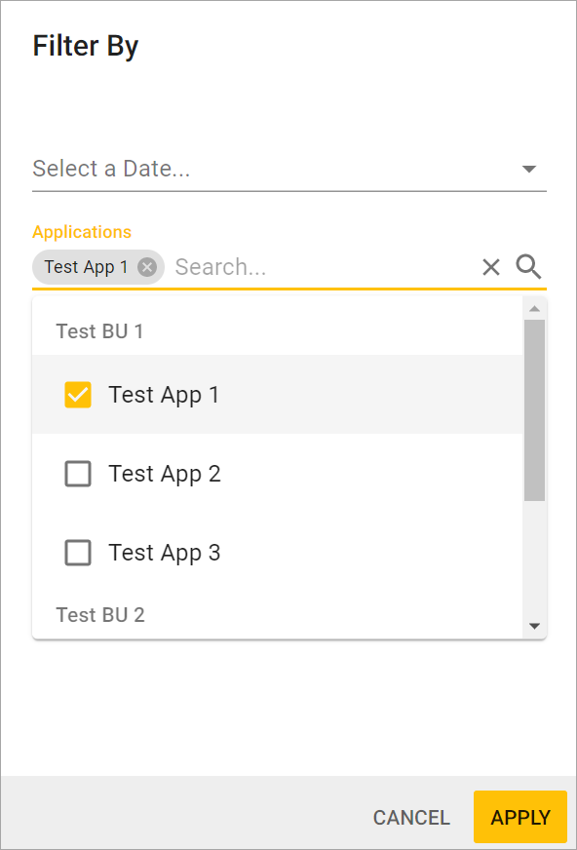Remove the Test App 1 chip
The height and width of the screenshot is (850, 577).
pyautogui.click(x=147, y=267)
